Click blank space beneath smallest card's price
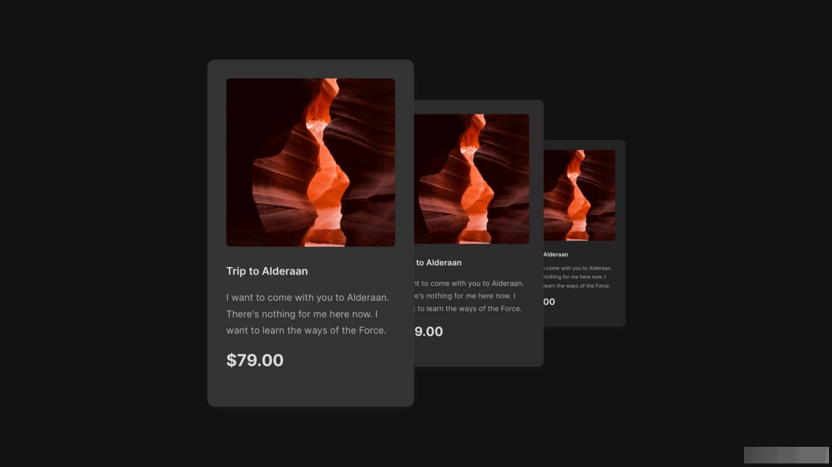 pos(584,317)
